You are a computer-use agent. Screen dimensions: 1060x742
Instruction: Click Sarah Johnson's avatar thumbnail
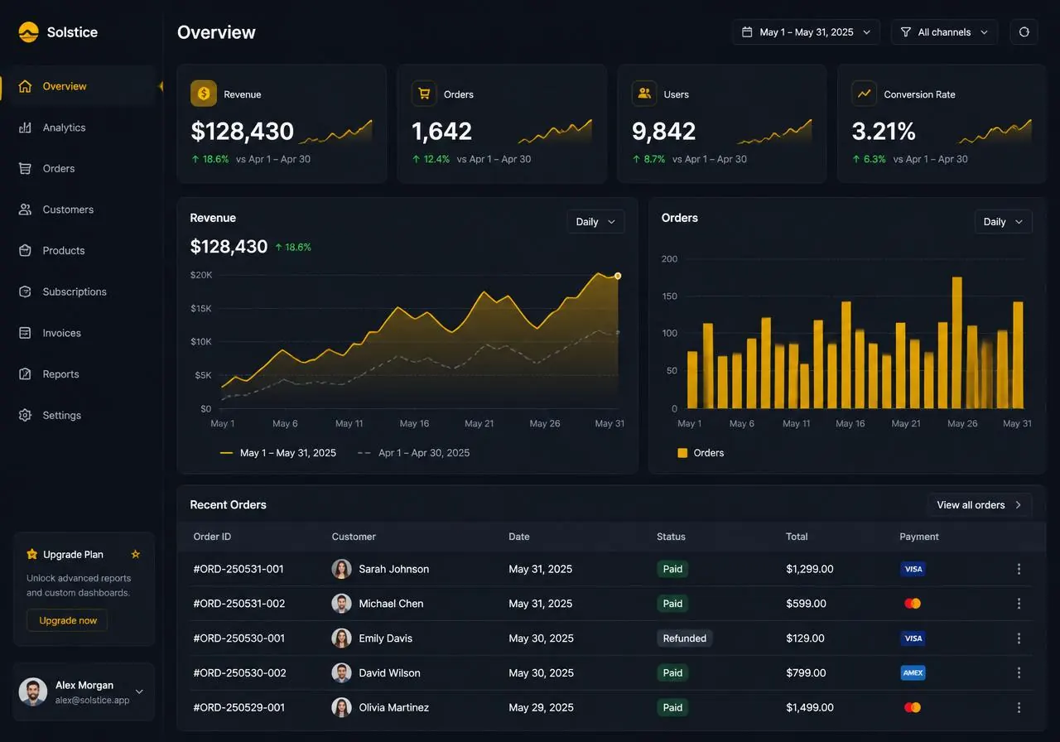tap(341, 569)
